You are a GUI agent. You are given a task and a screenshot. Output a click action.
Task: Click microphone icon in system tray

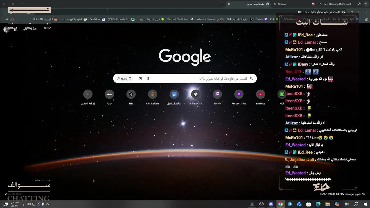click(x=43, y=204)
